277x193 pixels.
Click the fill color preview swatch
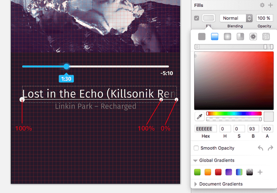(x=208, y=18)
